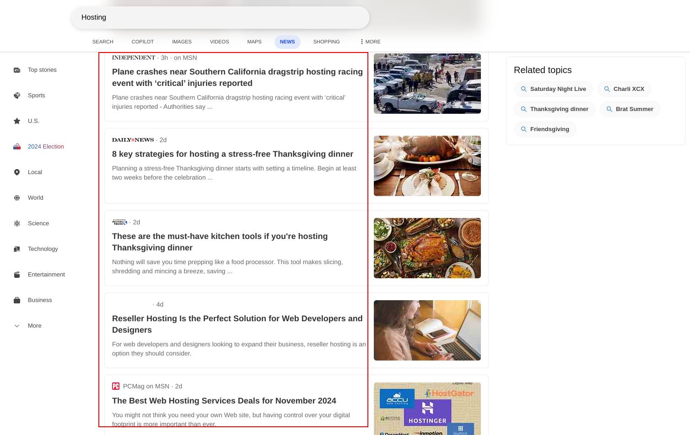Viewport: 690px width, 435px height.
Task: Click the PCMag logo icon
Action: pyautogui.click(x=116, y=386)
